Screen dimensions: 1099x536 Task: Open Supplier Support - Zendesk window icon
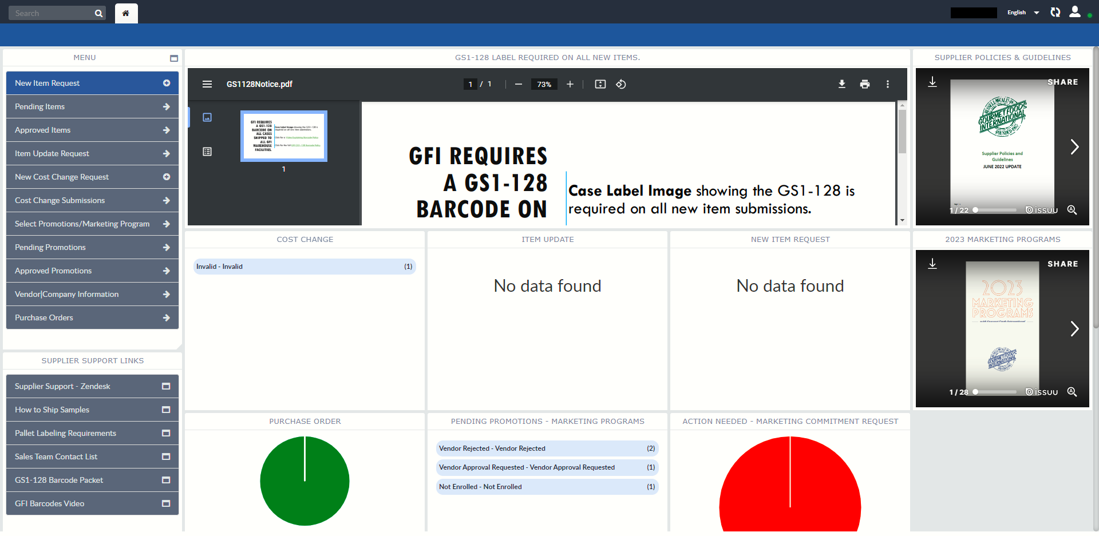point(166,386)
